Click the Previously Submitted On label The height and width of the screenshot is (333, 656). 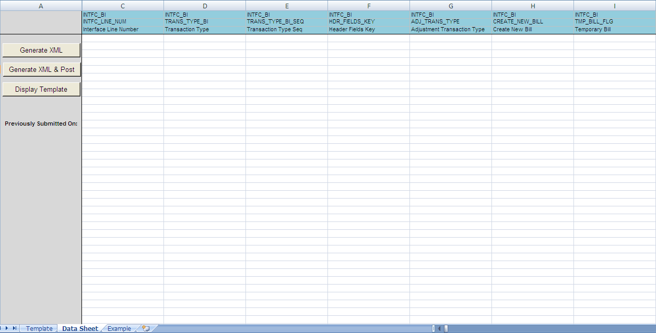(41, 124)
